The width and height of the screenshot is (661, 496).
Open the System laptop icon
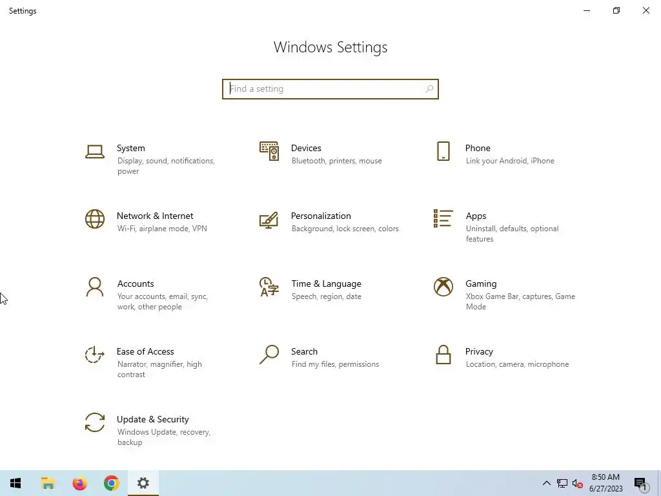click(x=95, y=152)
